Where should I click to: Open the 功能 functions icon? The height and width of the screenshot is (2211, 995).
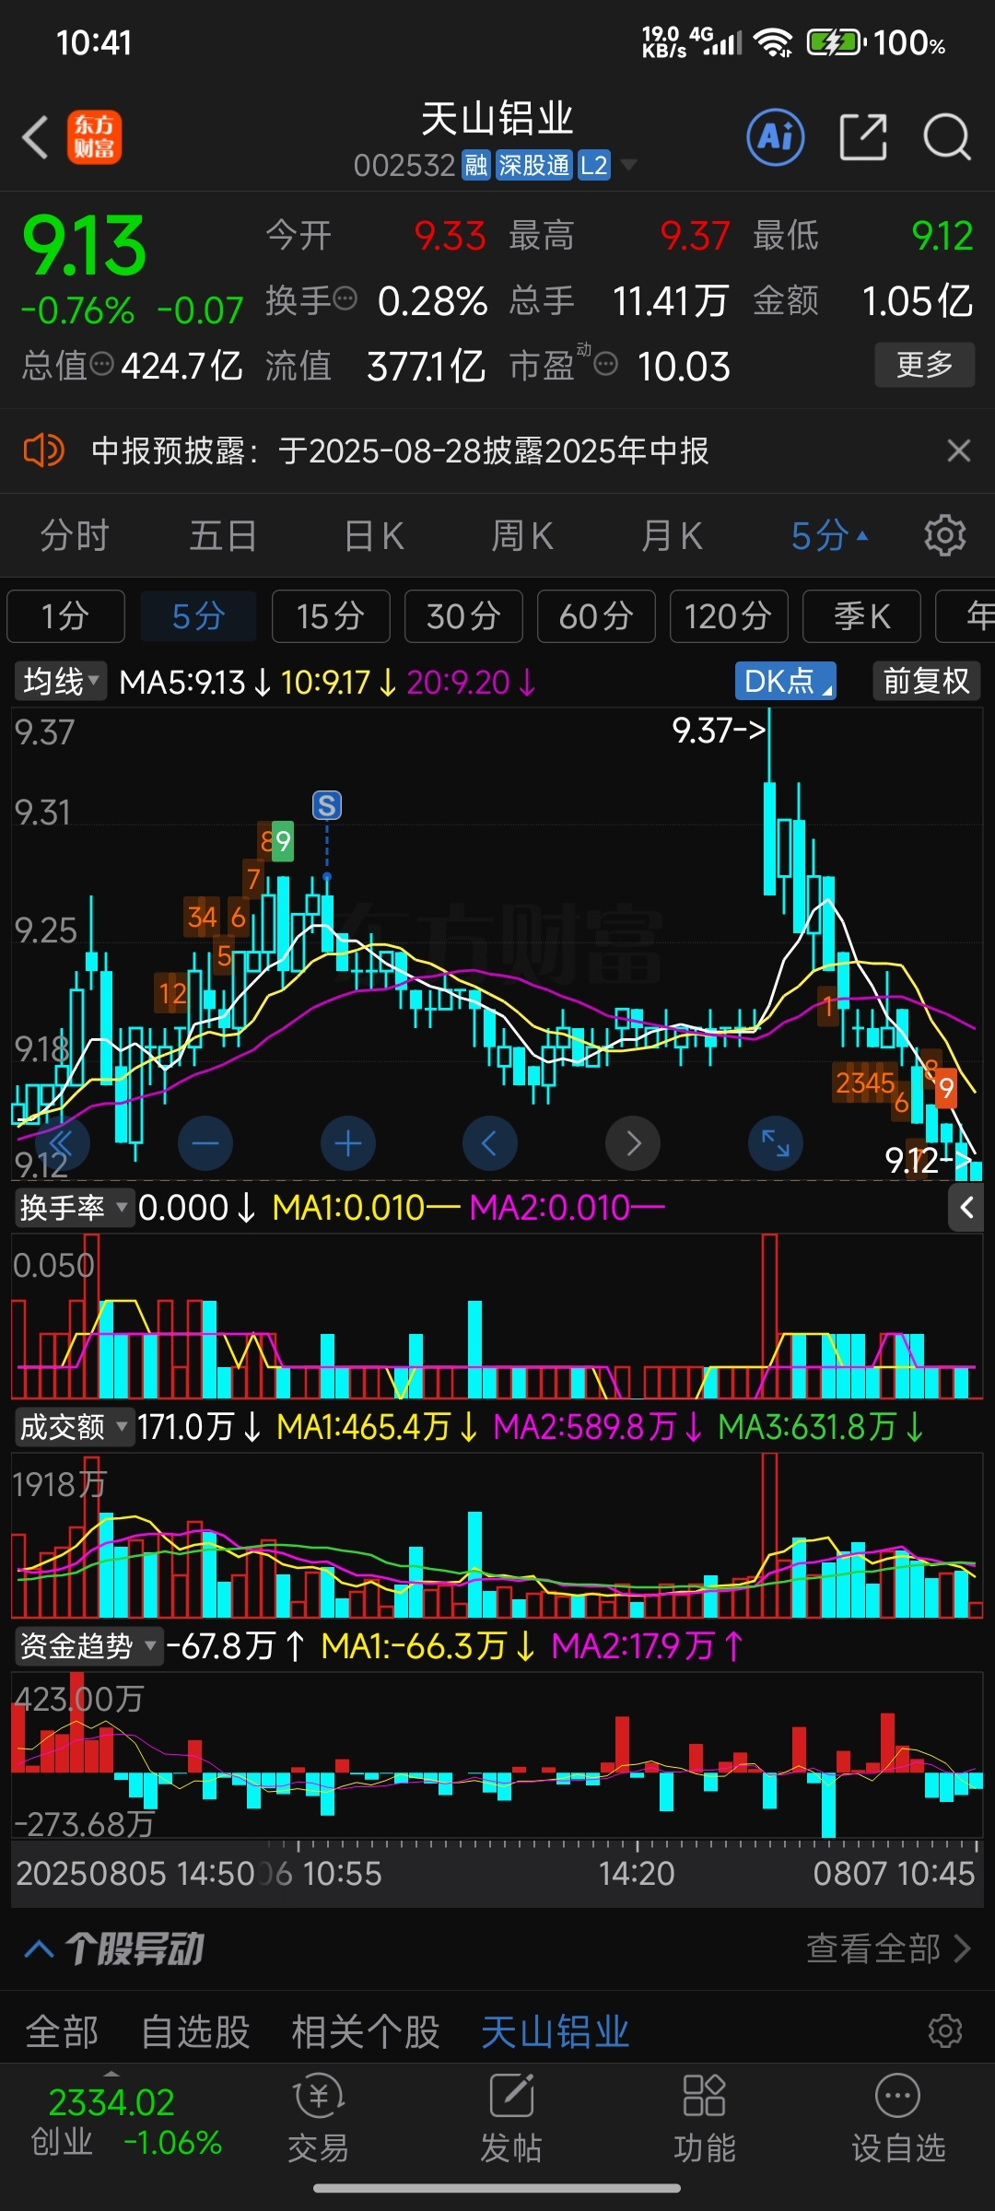click(705, 2119)
